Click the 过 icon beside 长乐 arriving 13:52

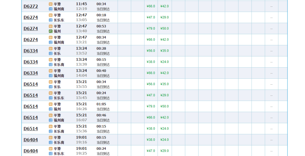pos(51,54)
